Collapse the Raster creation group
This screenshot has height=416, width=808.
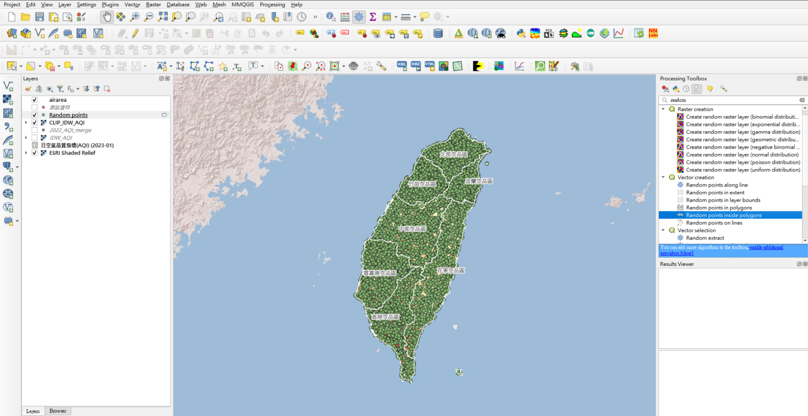663,109
